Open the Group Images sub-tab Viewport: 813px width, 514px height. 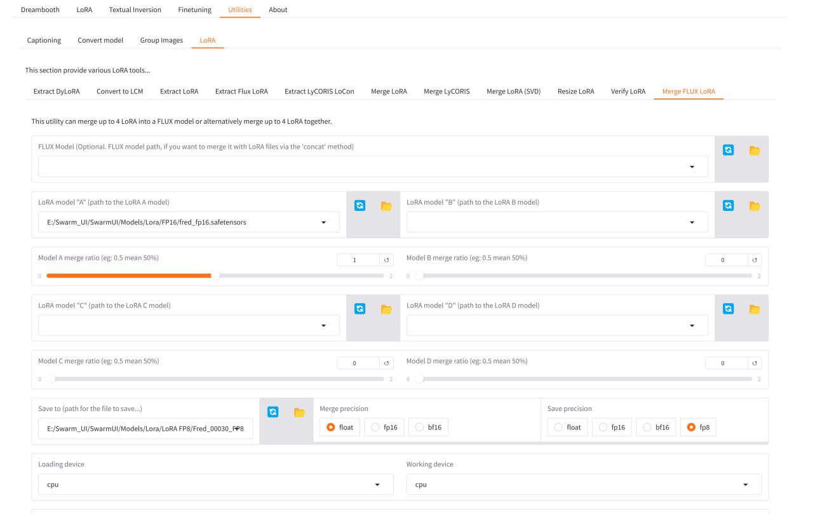tap(161, 40)
